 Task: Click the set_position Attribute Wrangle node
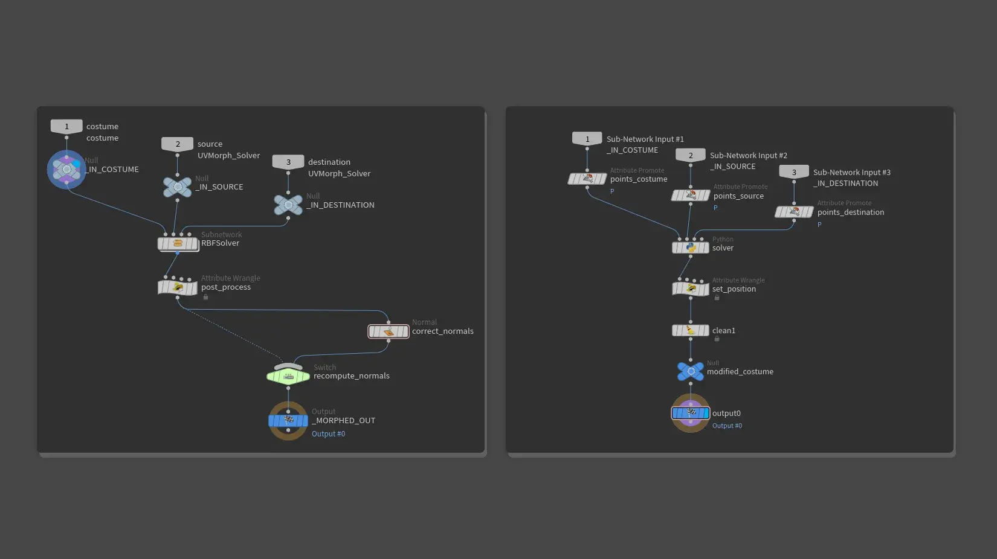click(690, 289)
